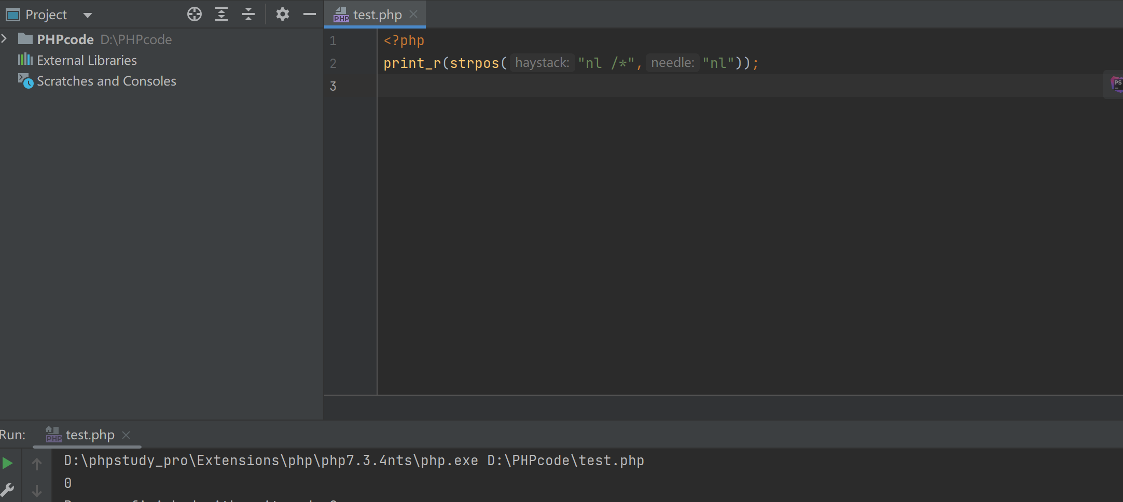
Task: Click the PhpStorm icon at editor's right edge
Action: 1116,83
